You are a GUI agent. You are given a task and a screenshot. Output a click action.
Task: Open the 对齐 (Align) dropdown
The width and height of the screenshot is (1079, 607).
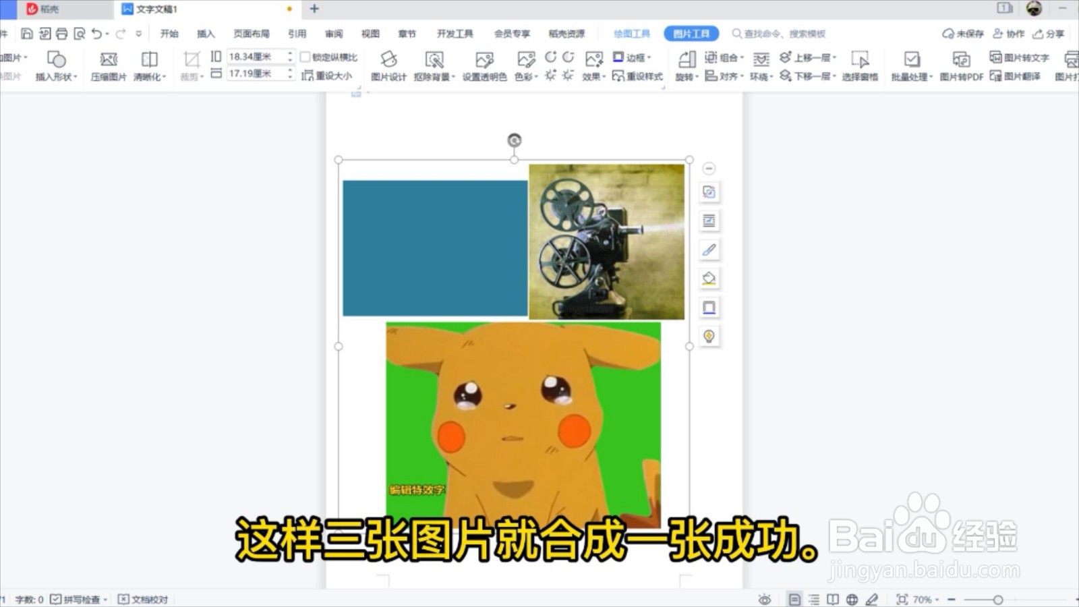[724, 76]
